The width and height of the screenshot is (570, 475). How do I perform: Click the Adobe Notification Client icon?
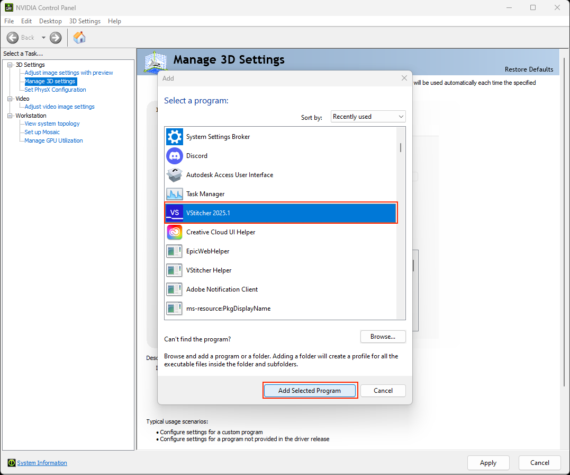175,289
